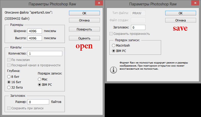Image resolution: width=201 pixels, height=117 pixels.
Task: Focus the header Размер bytes field
Action: (38, 102)
